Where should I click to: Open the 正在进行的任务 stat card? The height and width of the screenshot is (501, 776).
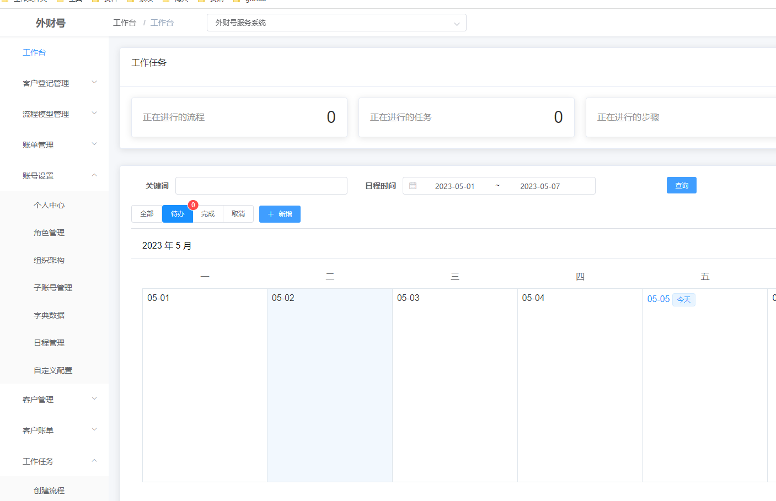467,117
